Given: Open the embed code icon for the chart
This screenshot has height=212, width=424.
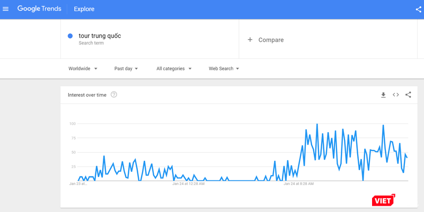Looking at the screenshot, I should 395,95.
